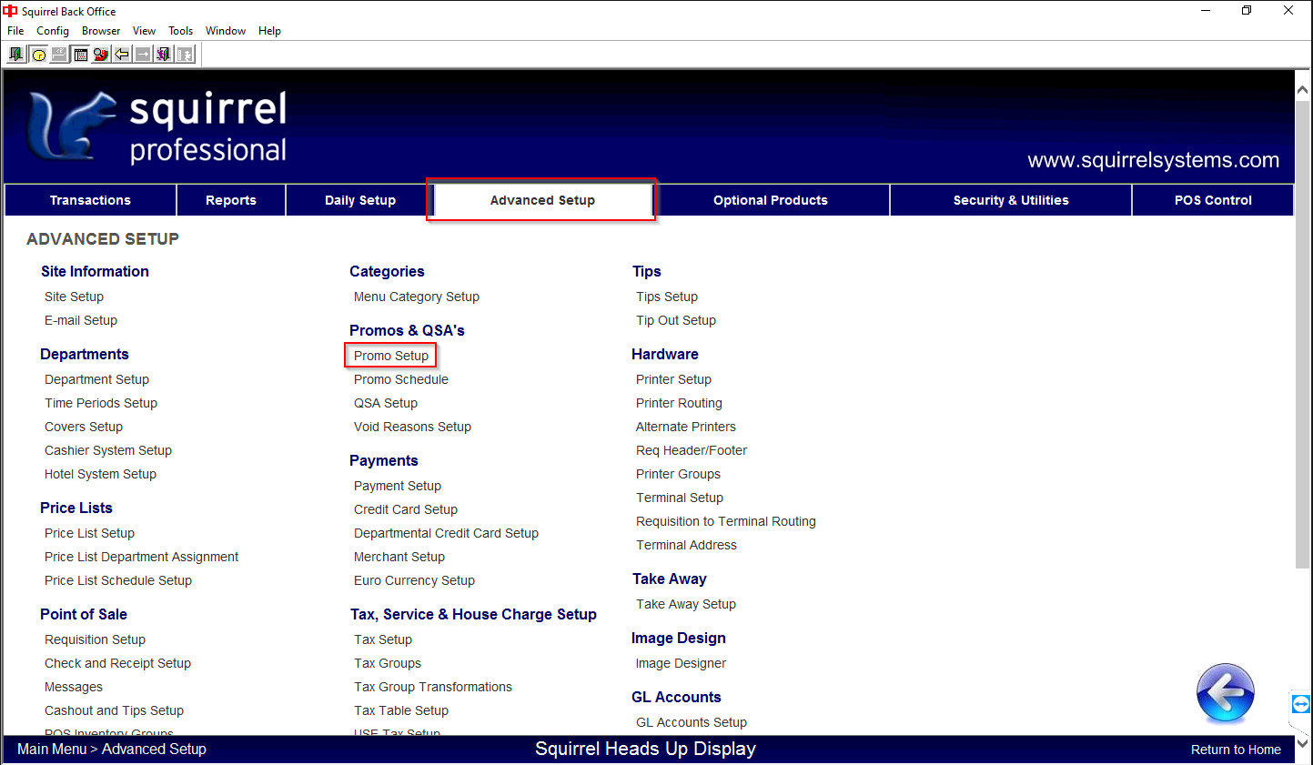The width and height of the screenshot is (1313, 765).
Task: Switch to the Daily Setup tab
Action: click(x=360, y=200)
